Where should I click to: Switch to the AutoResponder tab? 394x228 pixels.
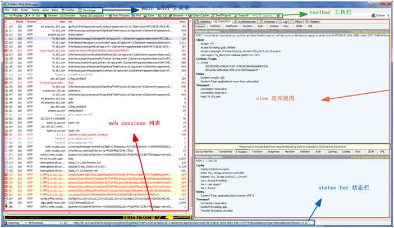(x=245, y=21)
